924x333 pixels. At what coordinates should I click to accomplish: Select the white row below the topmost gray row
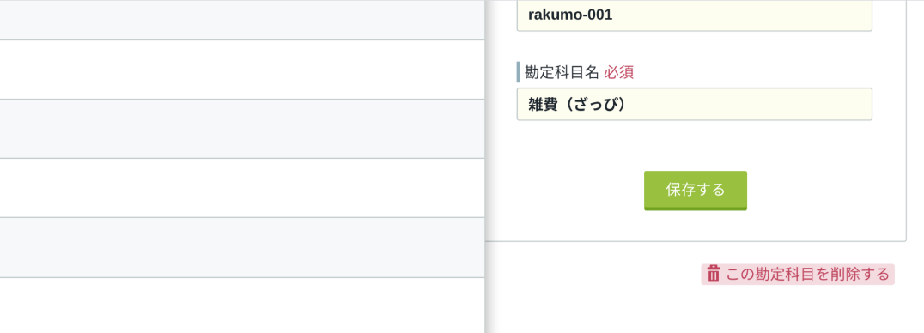242,70
